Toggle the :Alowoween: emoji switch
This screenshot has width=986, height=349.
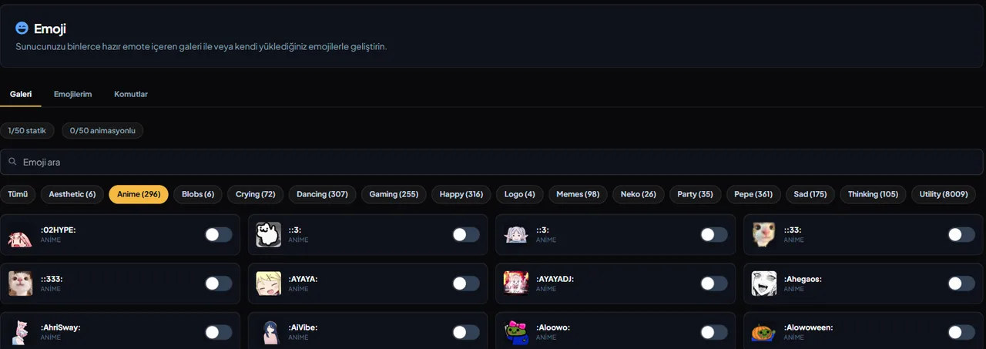pyautogui.click(x=961, y=332)
